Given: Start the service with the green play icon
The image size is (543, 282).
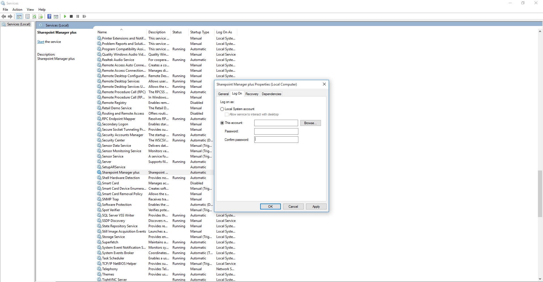Looking at the screenshot, I should (65, 16).
